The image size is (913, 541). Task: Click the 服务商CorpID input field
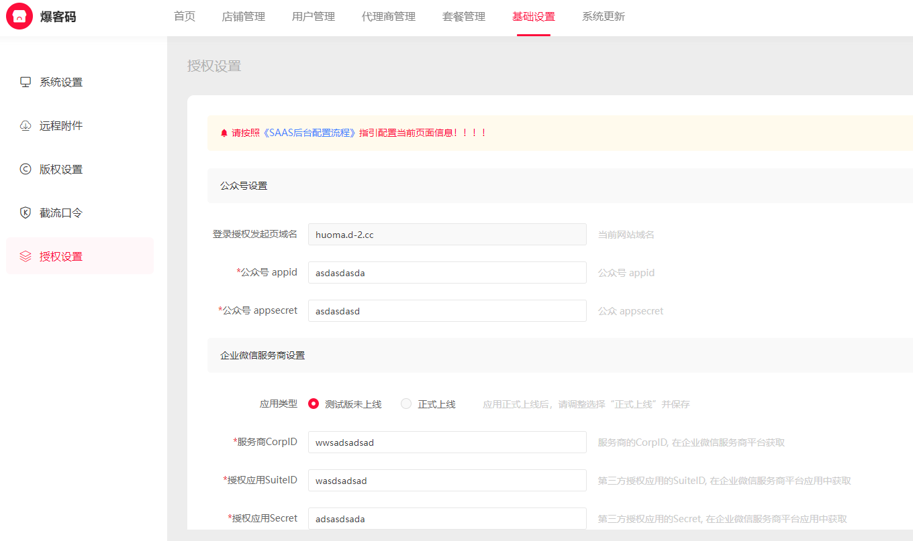point(447,442)
